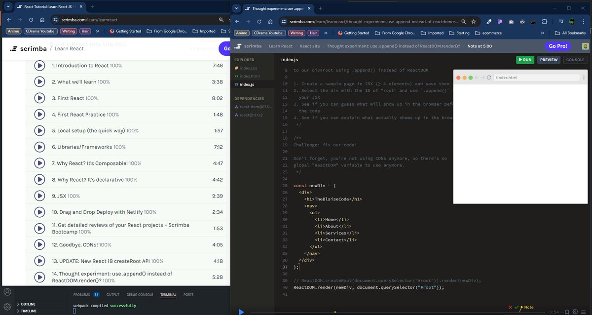Open tab search dropdown in left Chrome window
The image size is (592, 315).
(8, 7)
